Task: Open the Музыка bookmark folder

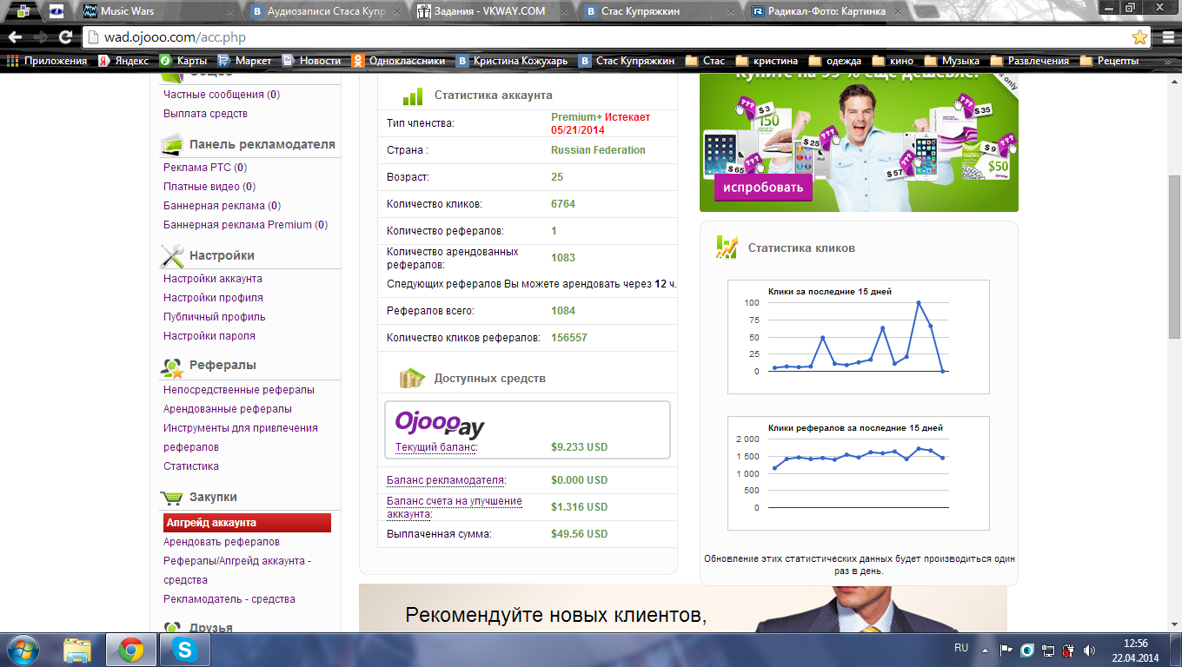Action: click(952, 61)
